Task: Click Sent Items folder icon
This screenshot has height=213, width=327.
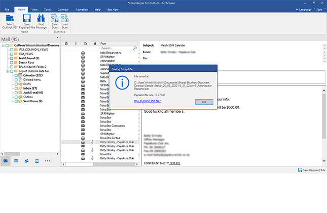Action: pyautogui.click(x=20, y=101)
